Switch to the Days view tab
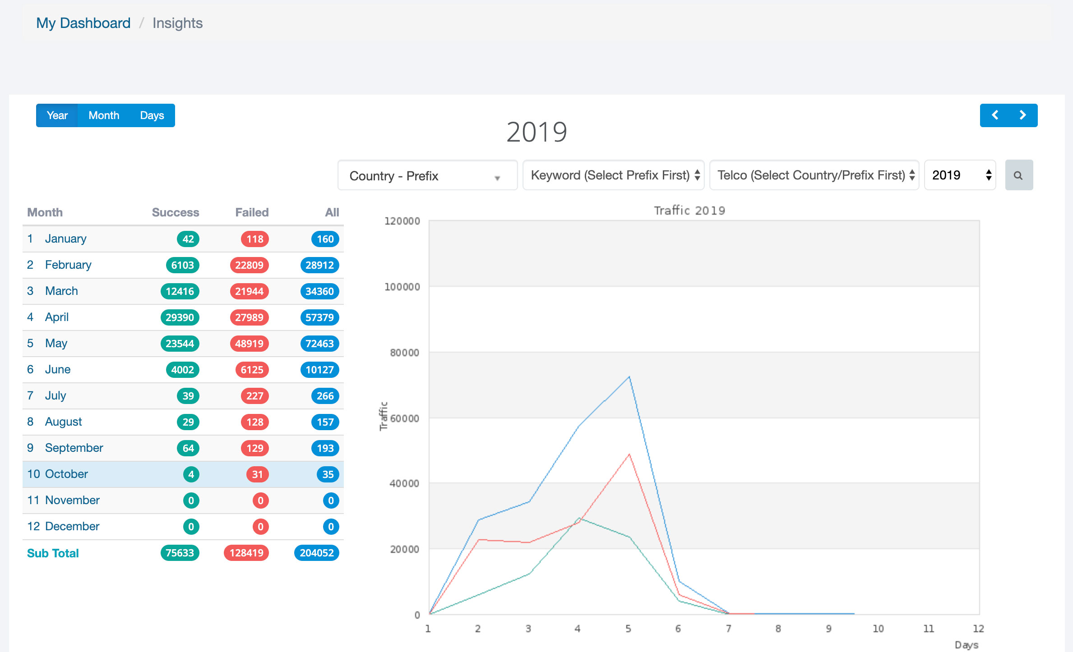This screenshot has width=1073, height=652. [x=152, y=115]
